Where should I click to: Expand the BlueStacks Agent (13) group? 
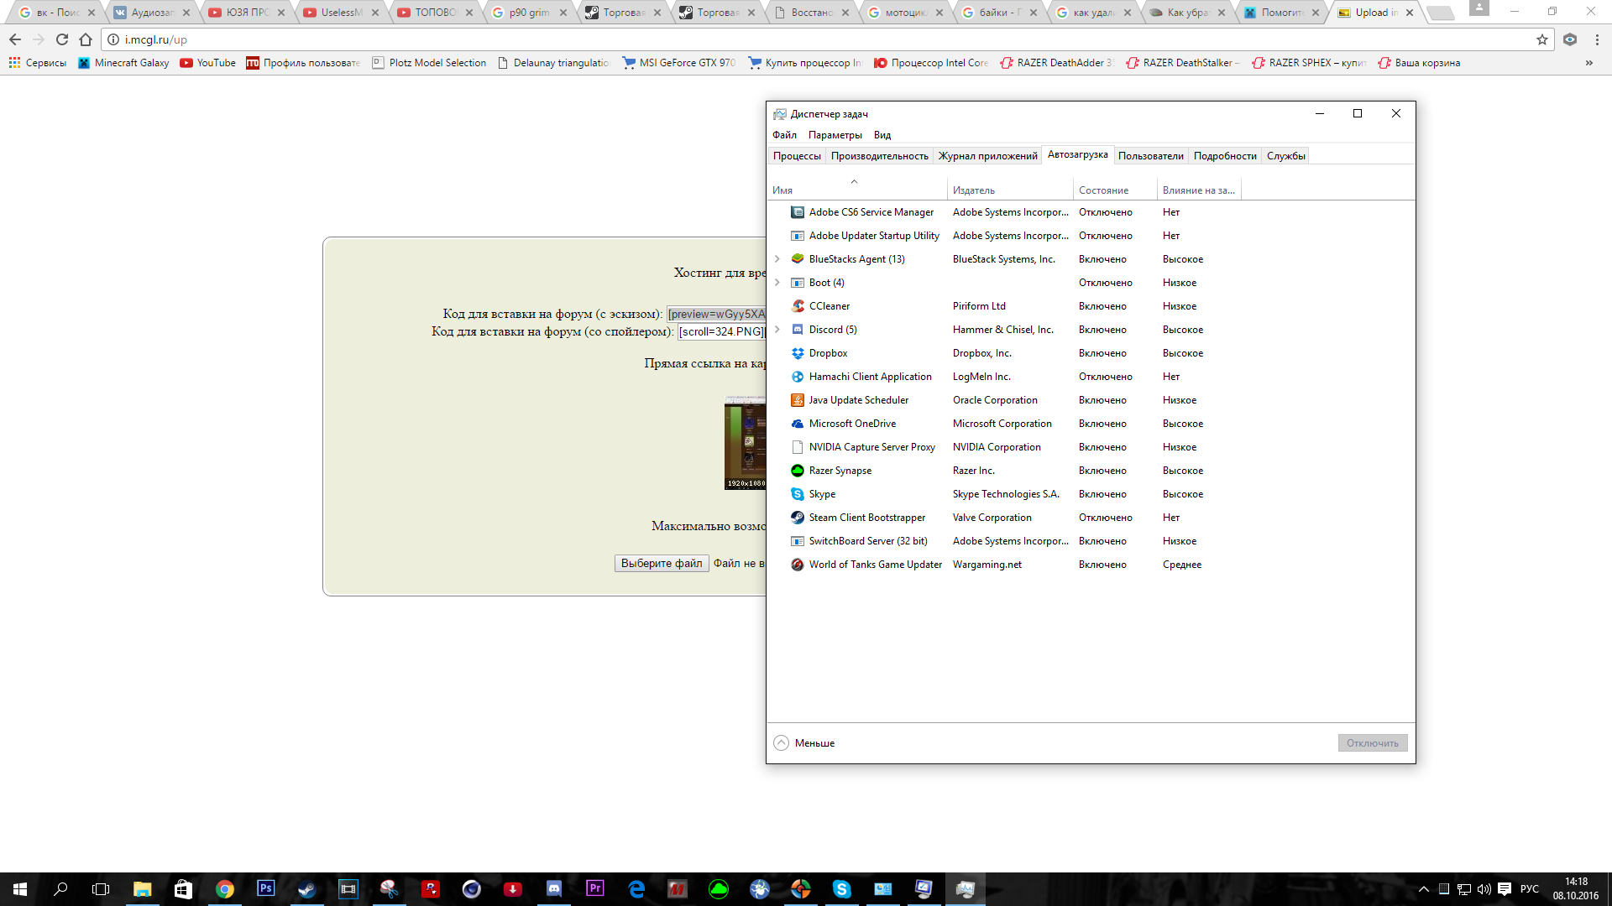(x=777, y=259)
